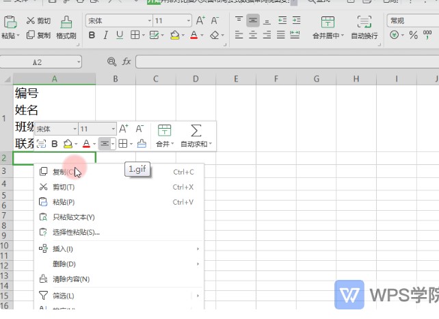Viewport: 439px width, 319px height.
Task: Click the fx insert function icon
Action: point(127,62)
